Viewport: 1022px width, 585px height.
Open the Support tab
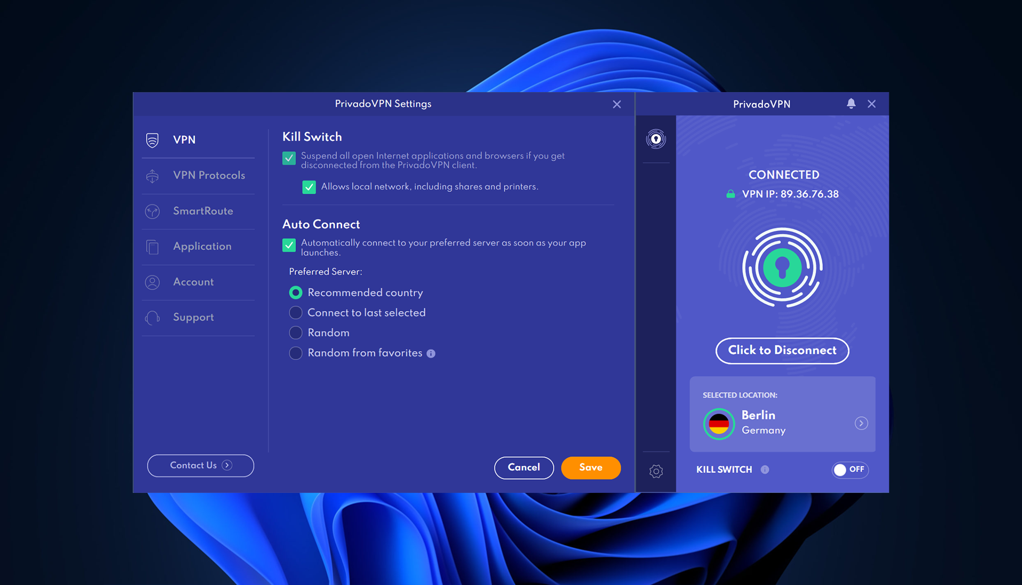[x=198, y=318]
